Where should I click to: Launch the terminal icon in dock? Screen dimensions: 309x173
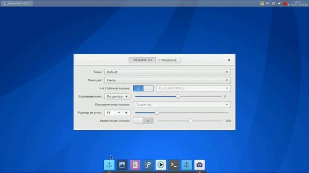174,165
